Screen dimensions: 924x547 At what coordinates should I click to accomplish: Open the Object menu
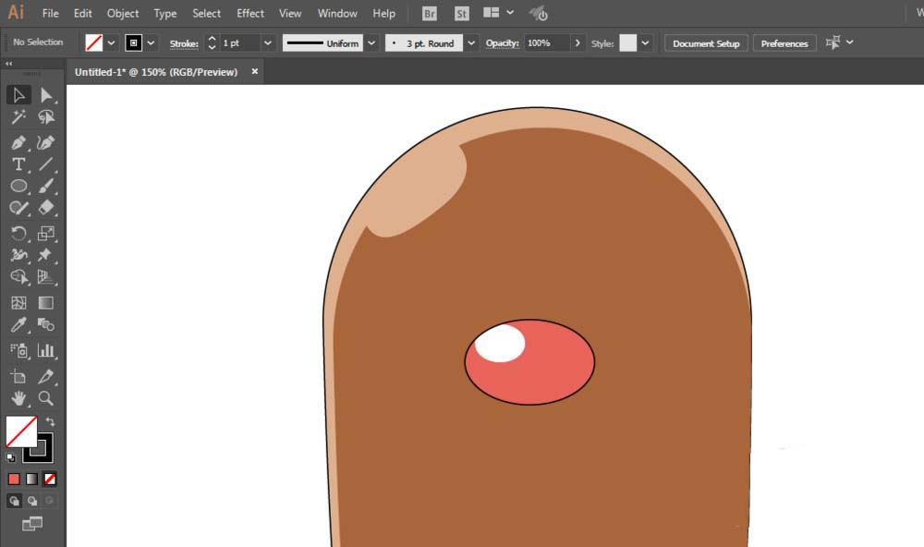coord(123,14)
